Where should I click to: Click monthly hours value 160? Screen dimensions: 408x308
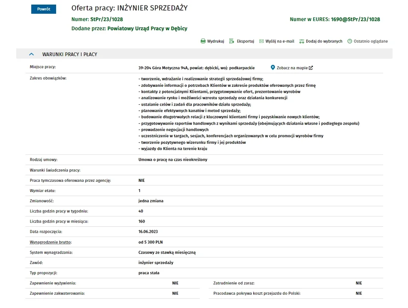point(142,221)
